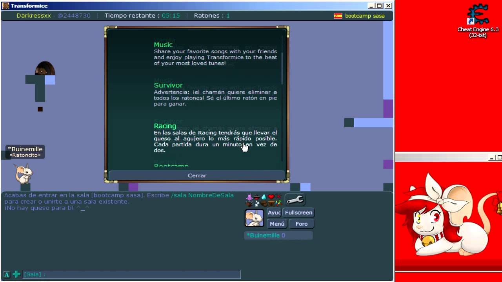Click the map code @2448730
Image resolution: width=502 pixels, height=282 pixels.
coord(74,16)
